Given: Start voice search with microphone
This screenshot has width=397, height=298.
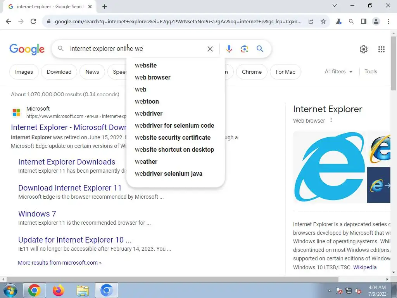Looking at the screenshot, I should 229,49.
